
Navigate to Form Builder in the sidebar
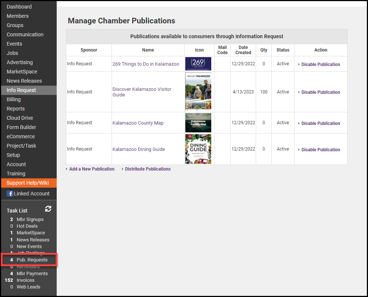[21, 127]
